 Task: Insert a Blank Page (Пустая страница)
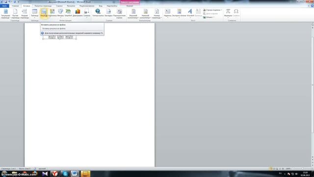[x=15, y=14]
